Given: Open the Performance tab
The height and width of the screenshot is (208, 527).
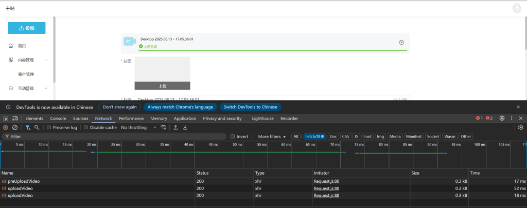Looking at the screenshot, I should pyautogui.click(x=131, y=118).
